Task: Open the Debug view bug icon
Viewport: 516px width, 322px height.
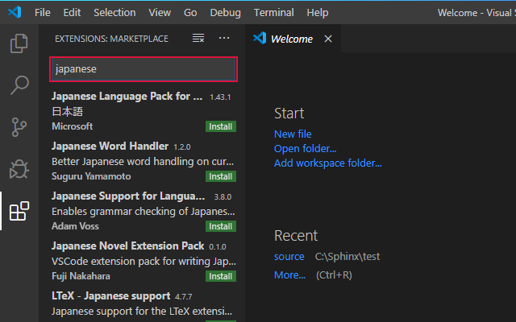Action: tap(19, 169)
